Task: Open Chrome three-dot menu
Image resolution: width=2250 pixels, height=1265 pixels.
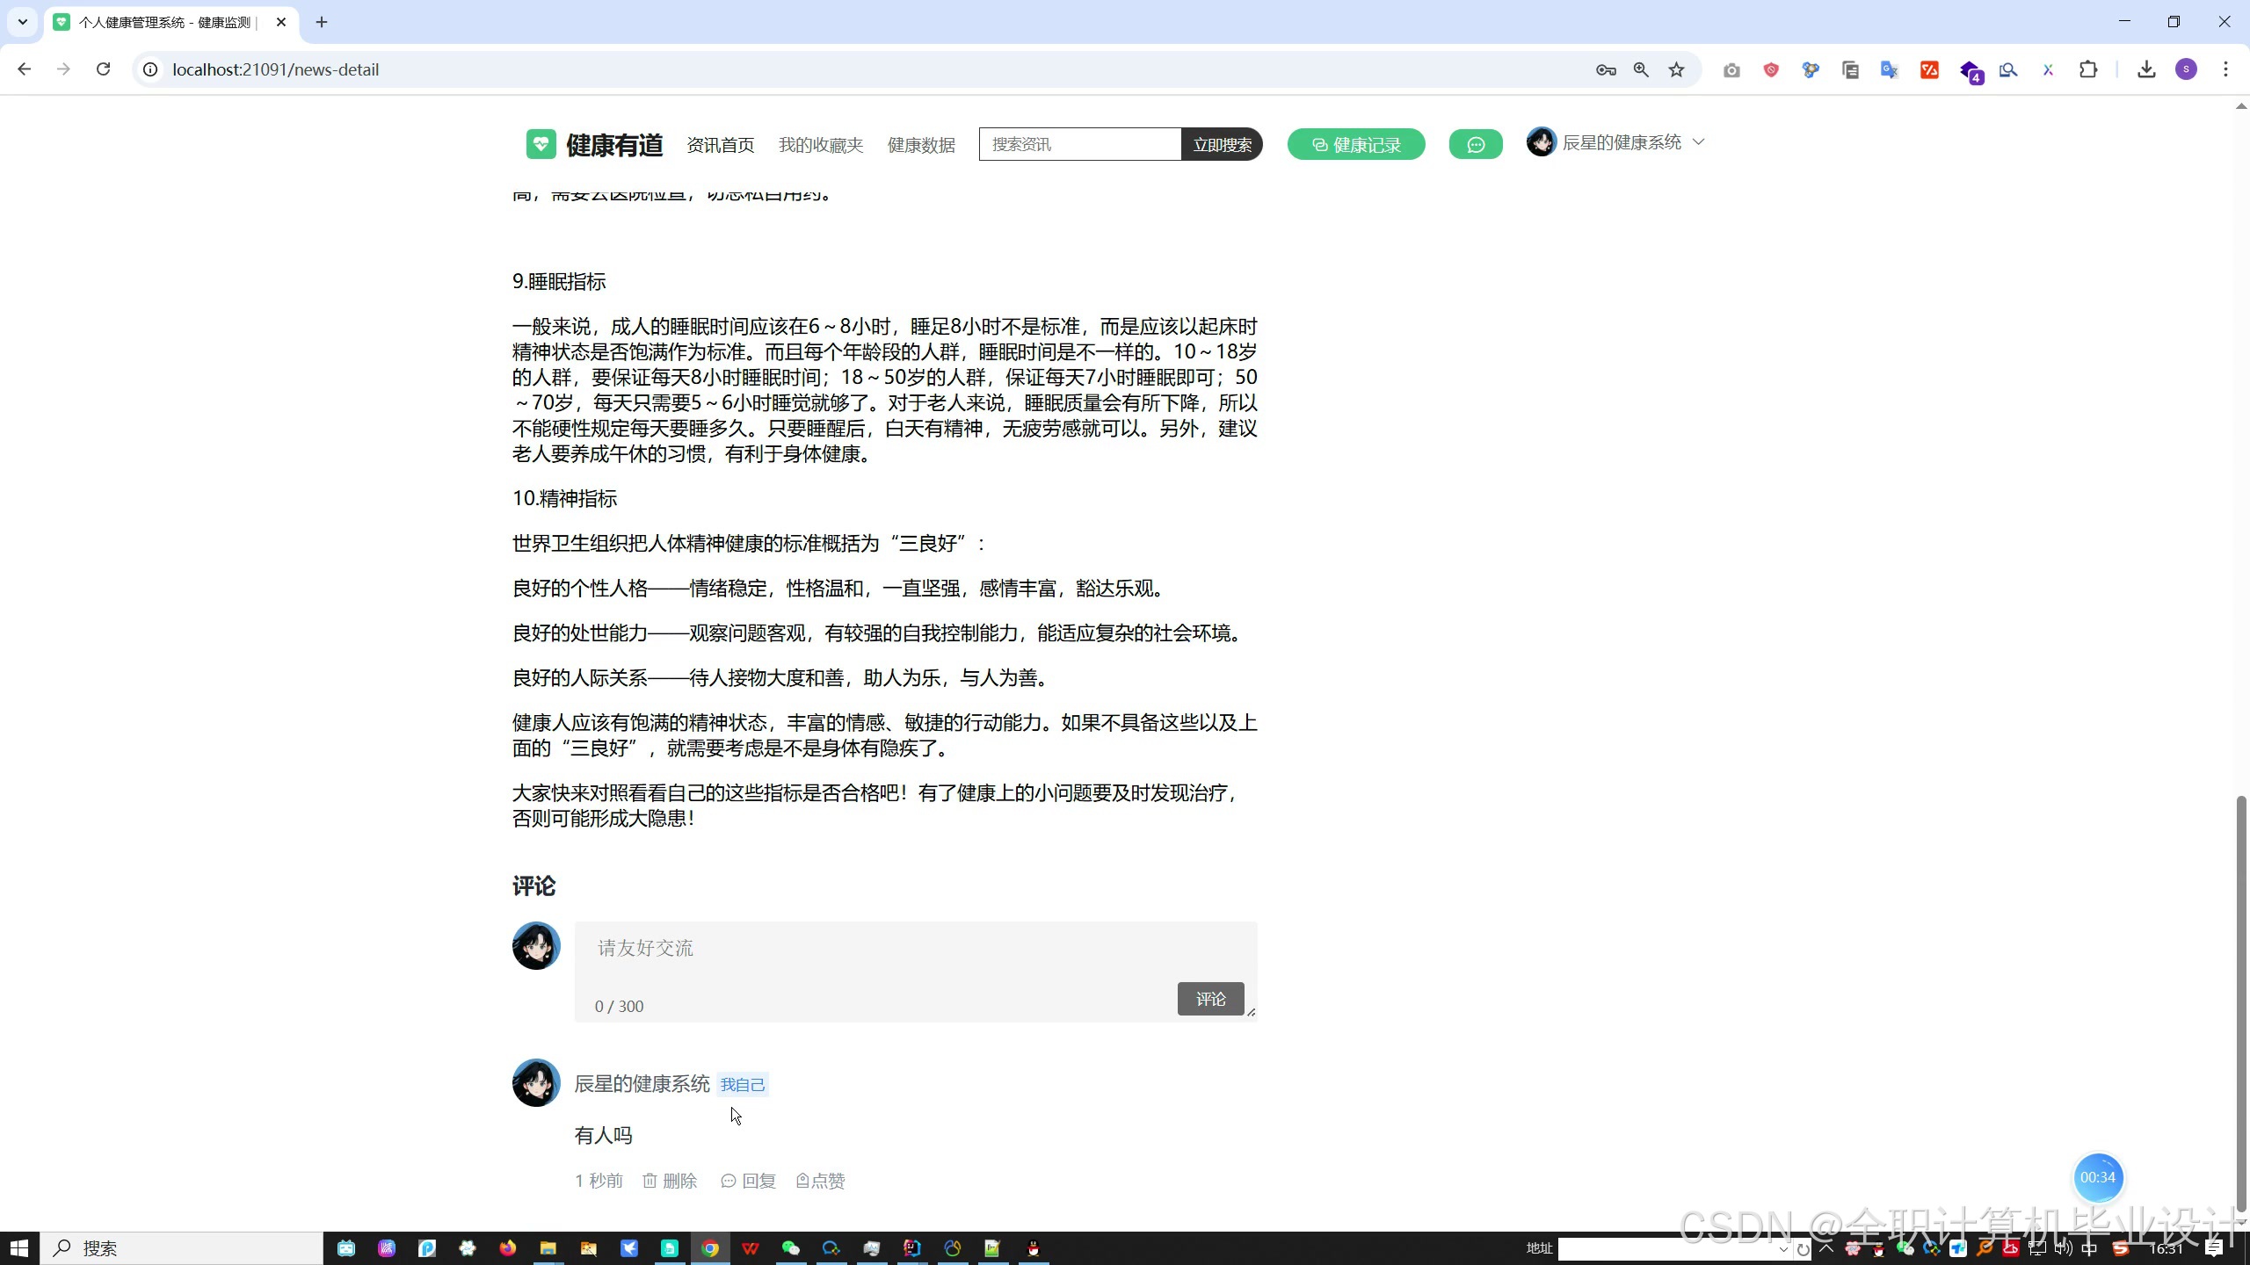Action: (2225, 69)
